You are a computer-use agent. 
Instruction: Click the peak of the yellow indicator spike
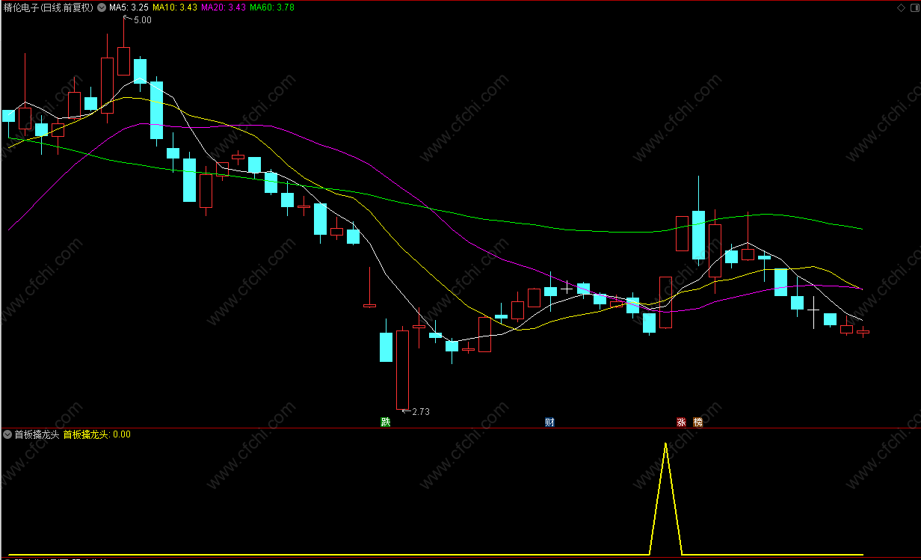(665, 443)
